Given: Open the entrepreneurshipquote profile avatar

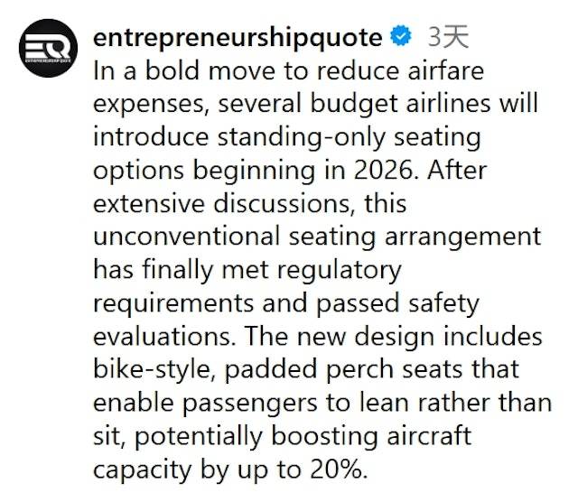Looking at the screenshot, I should point(48,48).
